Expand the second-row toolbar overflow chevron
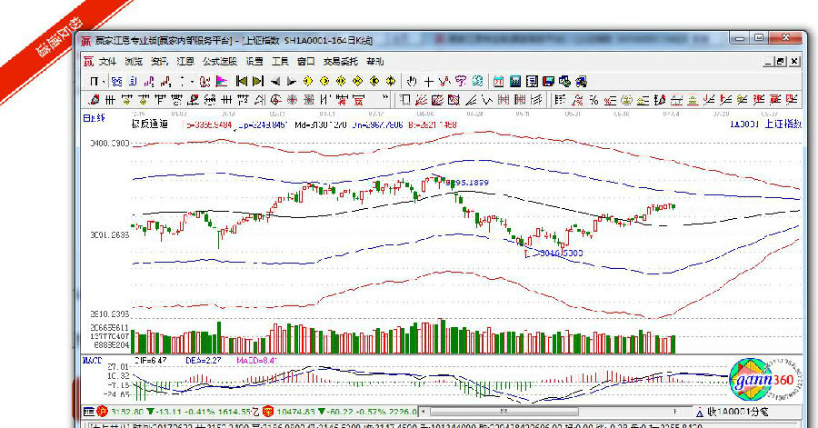 point(386,99)
